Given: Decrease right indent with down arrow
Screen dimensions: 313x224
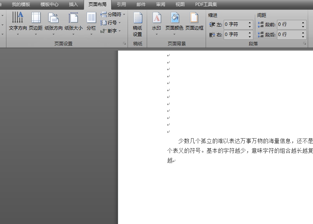Looking at the screenshot, I should click(250, 37).
